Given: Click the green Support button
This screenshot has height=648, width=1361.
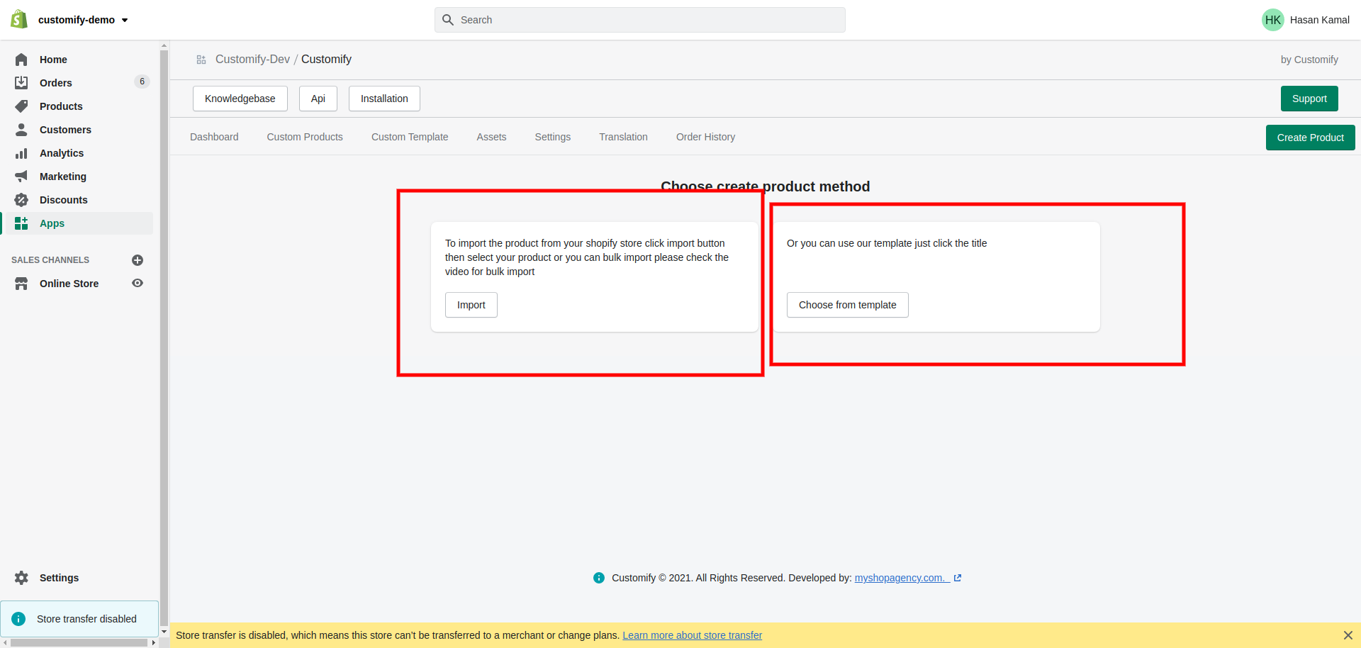Looking at the screenshot, I should [1309, 99].
